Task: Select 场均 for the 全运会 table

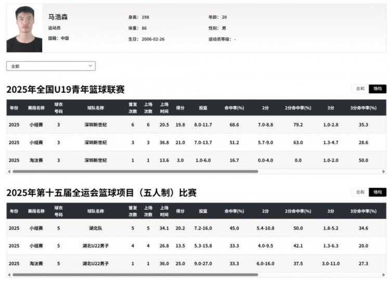Action: click(378, 192)
